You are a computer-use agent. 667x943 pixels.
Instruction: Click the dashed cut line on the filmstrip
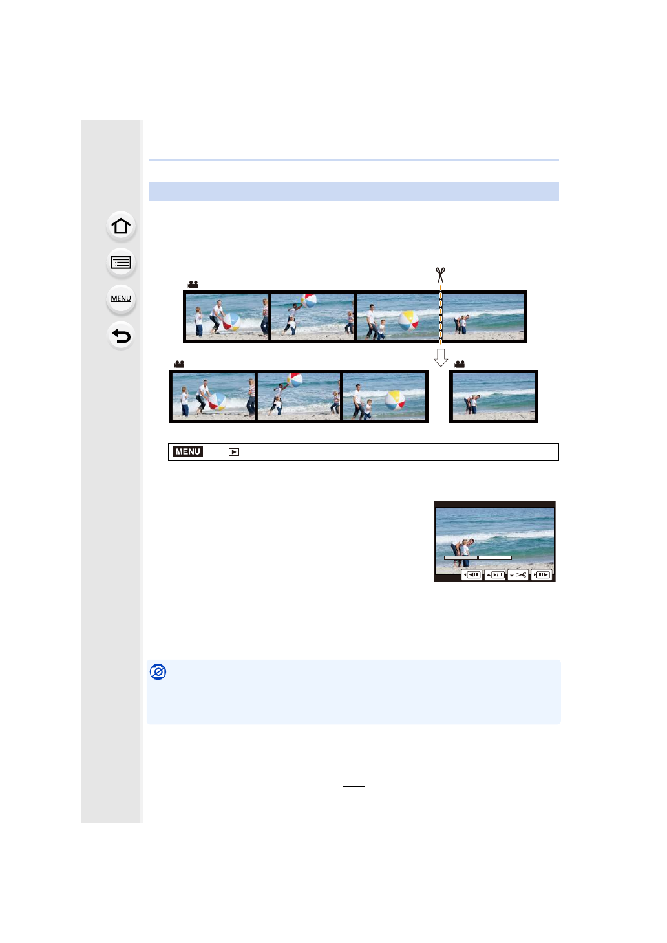pos(441,317)
